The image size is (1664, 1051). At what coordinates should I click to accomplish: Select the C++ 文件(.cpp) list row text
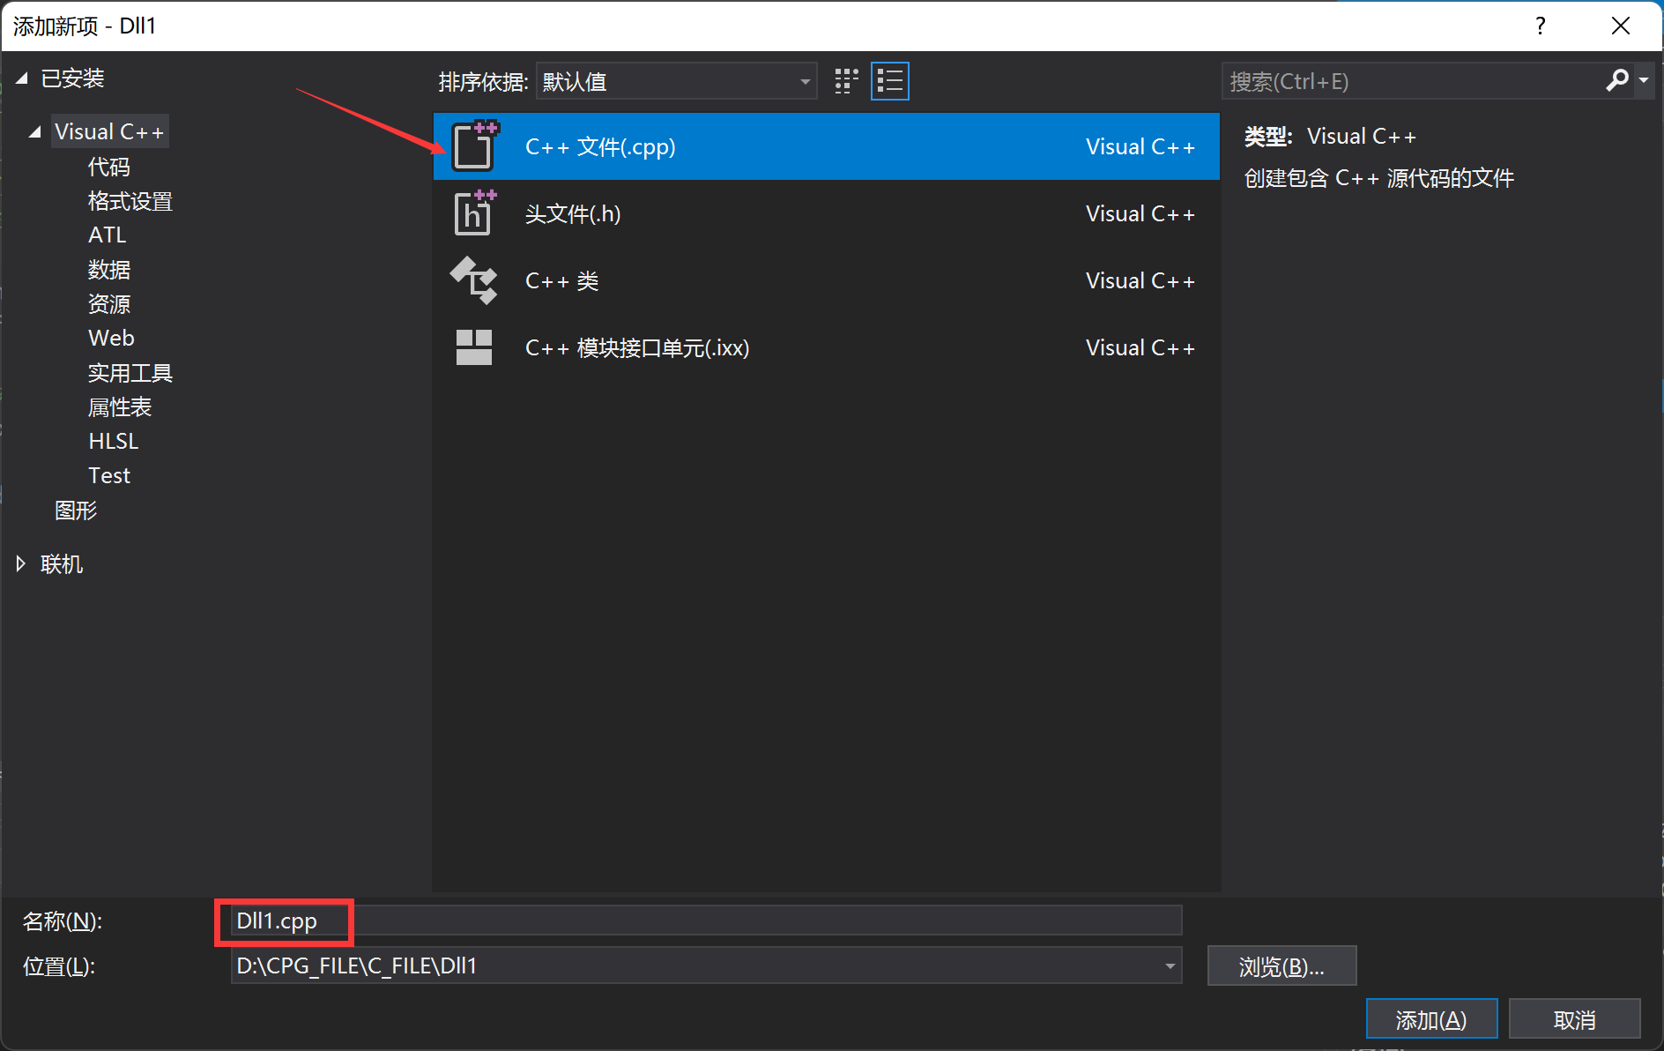click(x=600, y=146)
